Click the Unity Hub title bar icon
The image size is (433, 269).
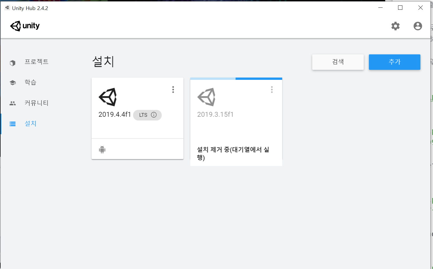click(7, 8)
